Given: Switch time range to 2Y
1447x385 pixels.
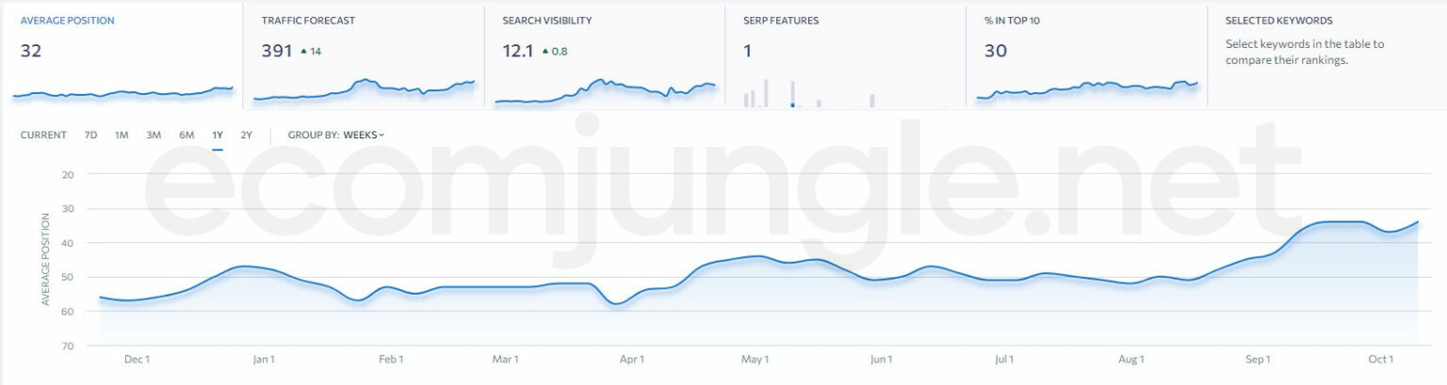Looking at the screenshot, I should 246,136.
